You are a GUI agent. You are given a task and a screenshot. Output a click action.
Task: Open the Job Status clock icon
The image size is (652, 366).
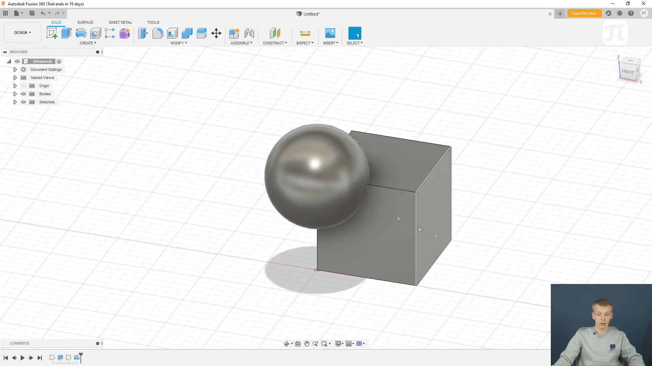pos(620,13)
